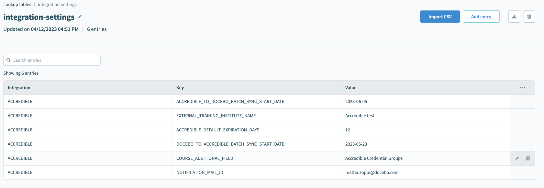The image size is (544, 188).
Task: Click value 2023-06-05
Action: [x=356, y=102]
